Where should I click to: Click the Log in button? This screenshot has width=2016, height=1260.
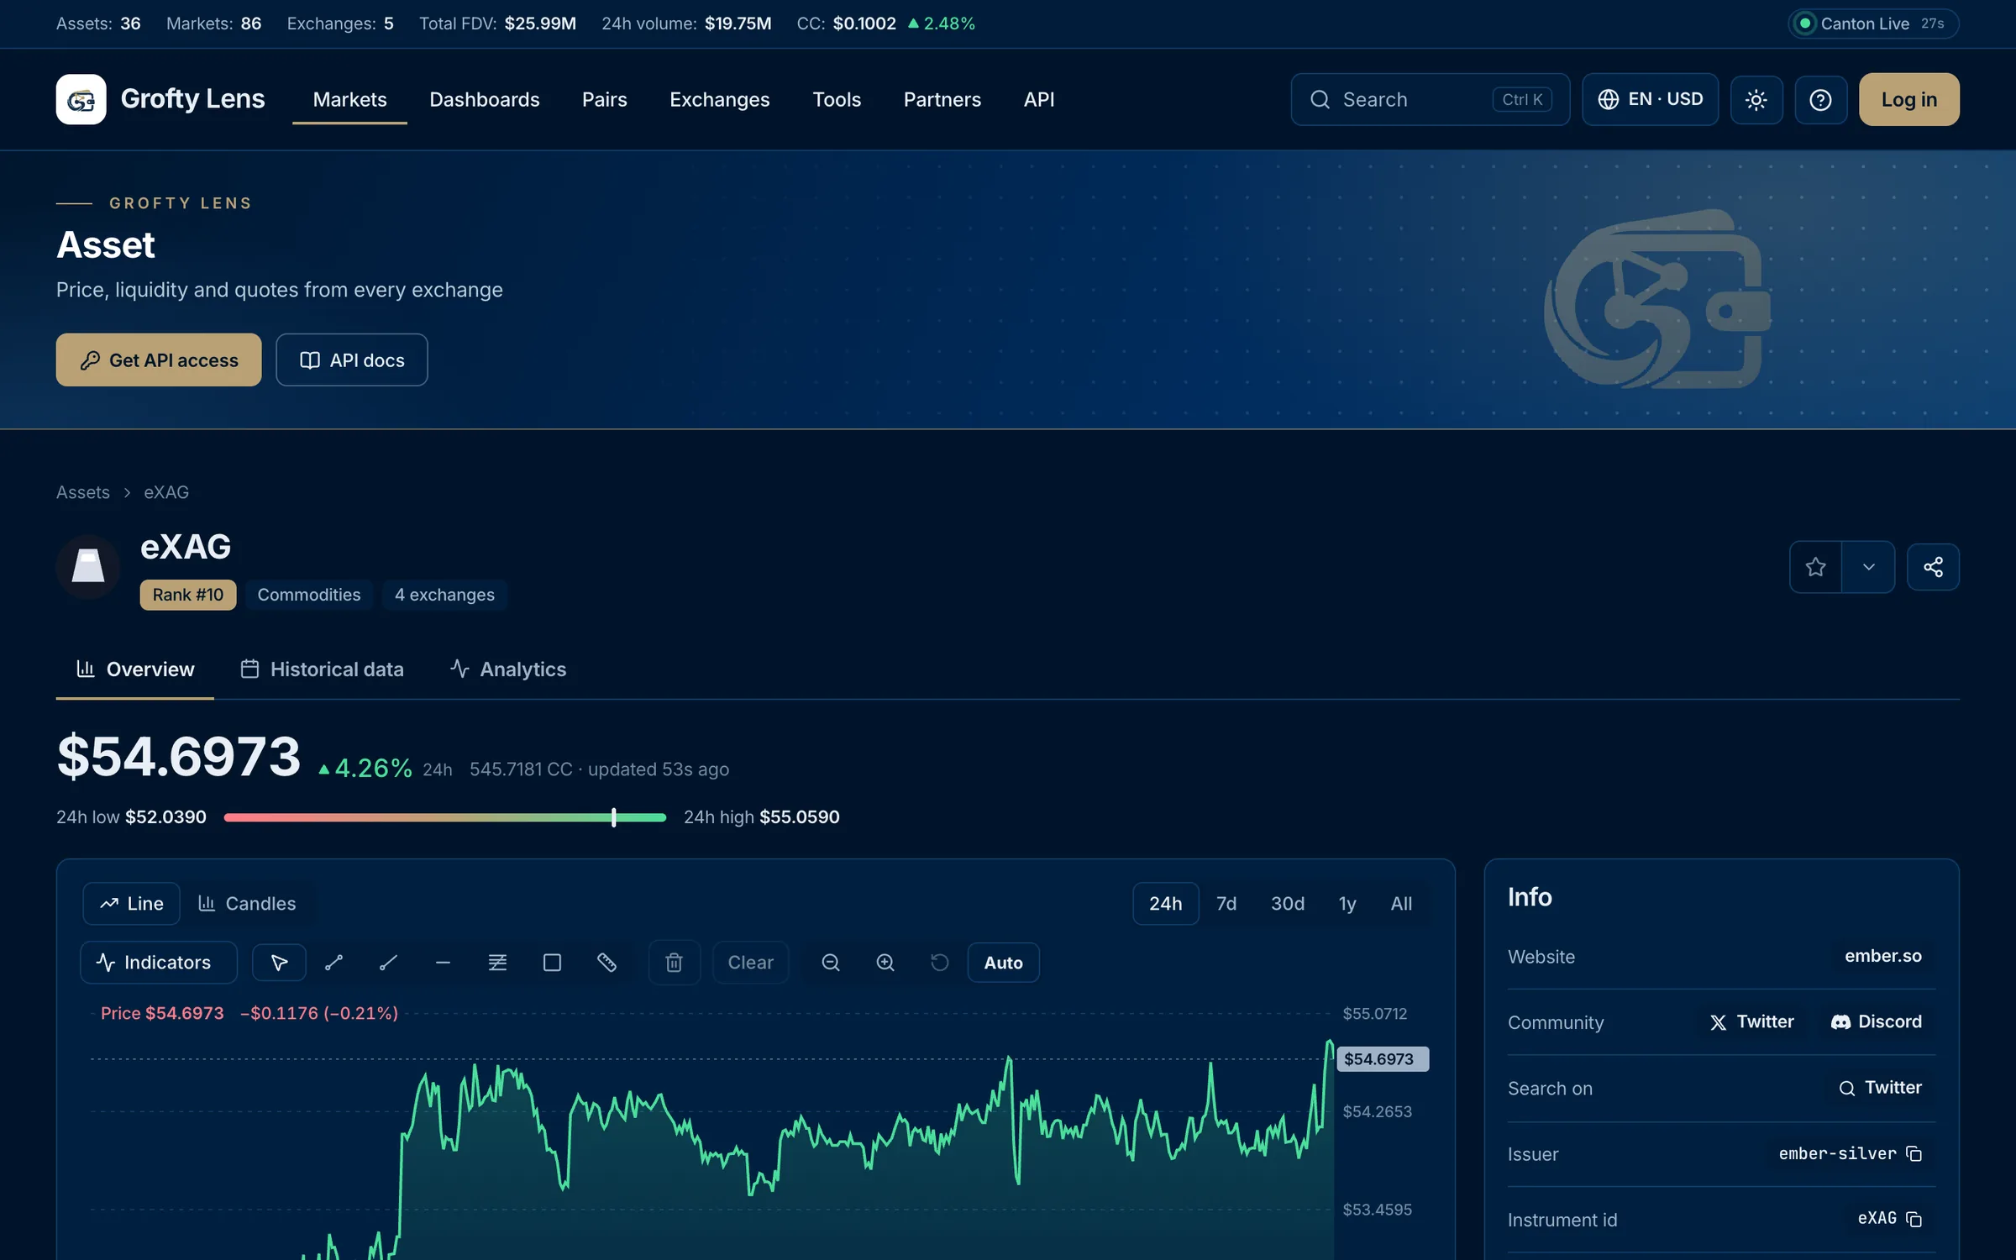(1908, 100)
